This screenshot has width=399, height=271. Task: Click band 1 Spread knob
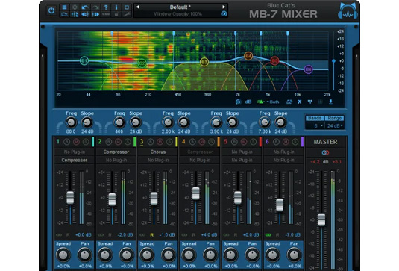coord(63,255)
